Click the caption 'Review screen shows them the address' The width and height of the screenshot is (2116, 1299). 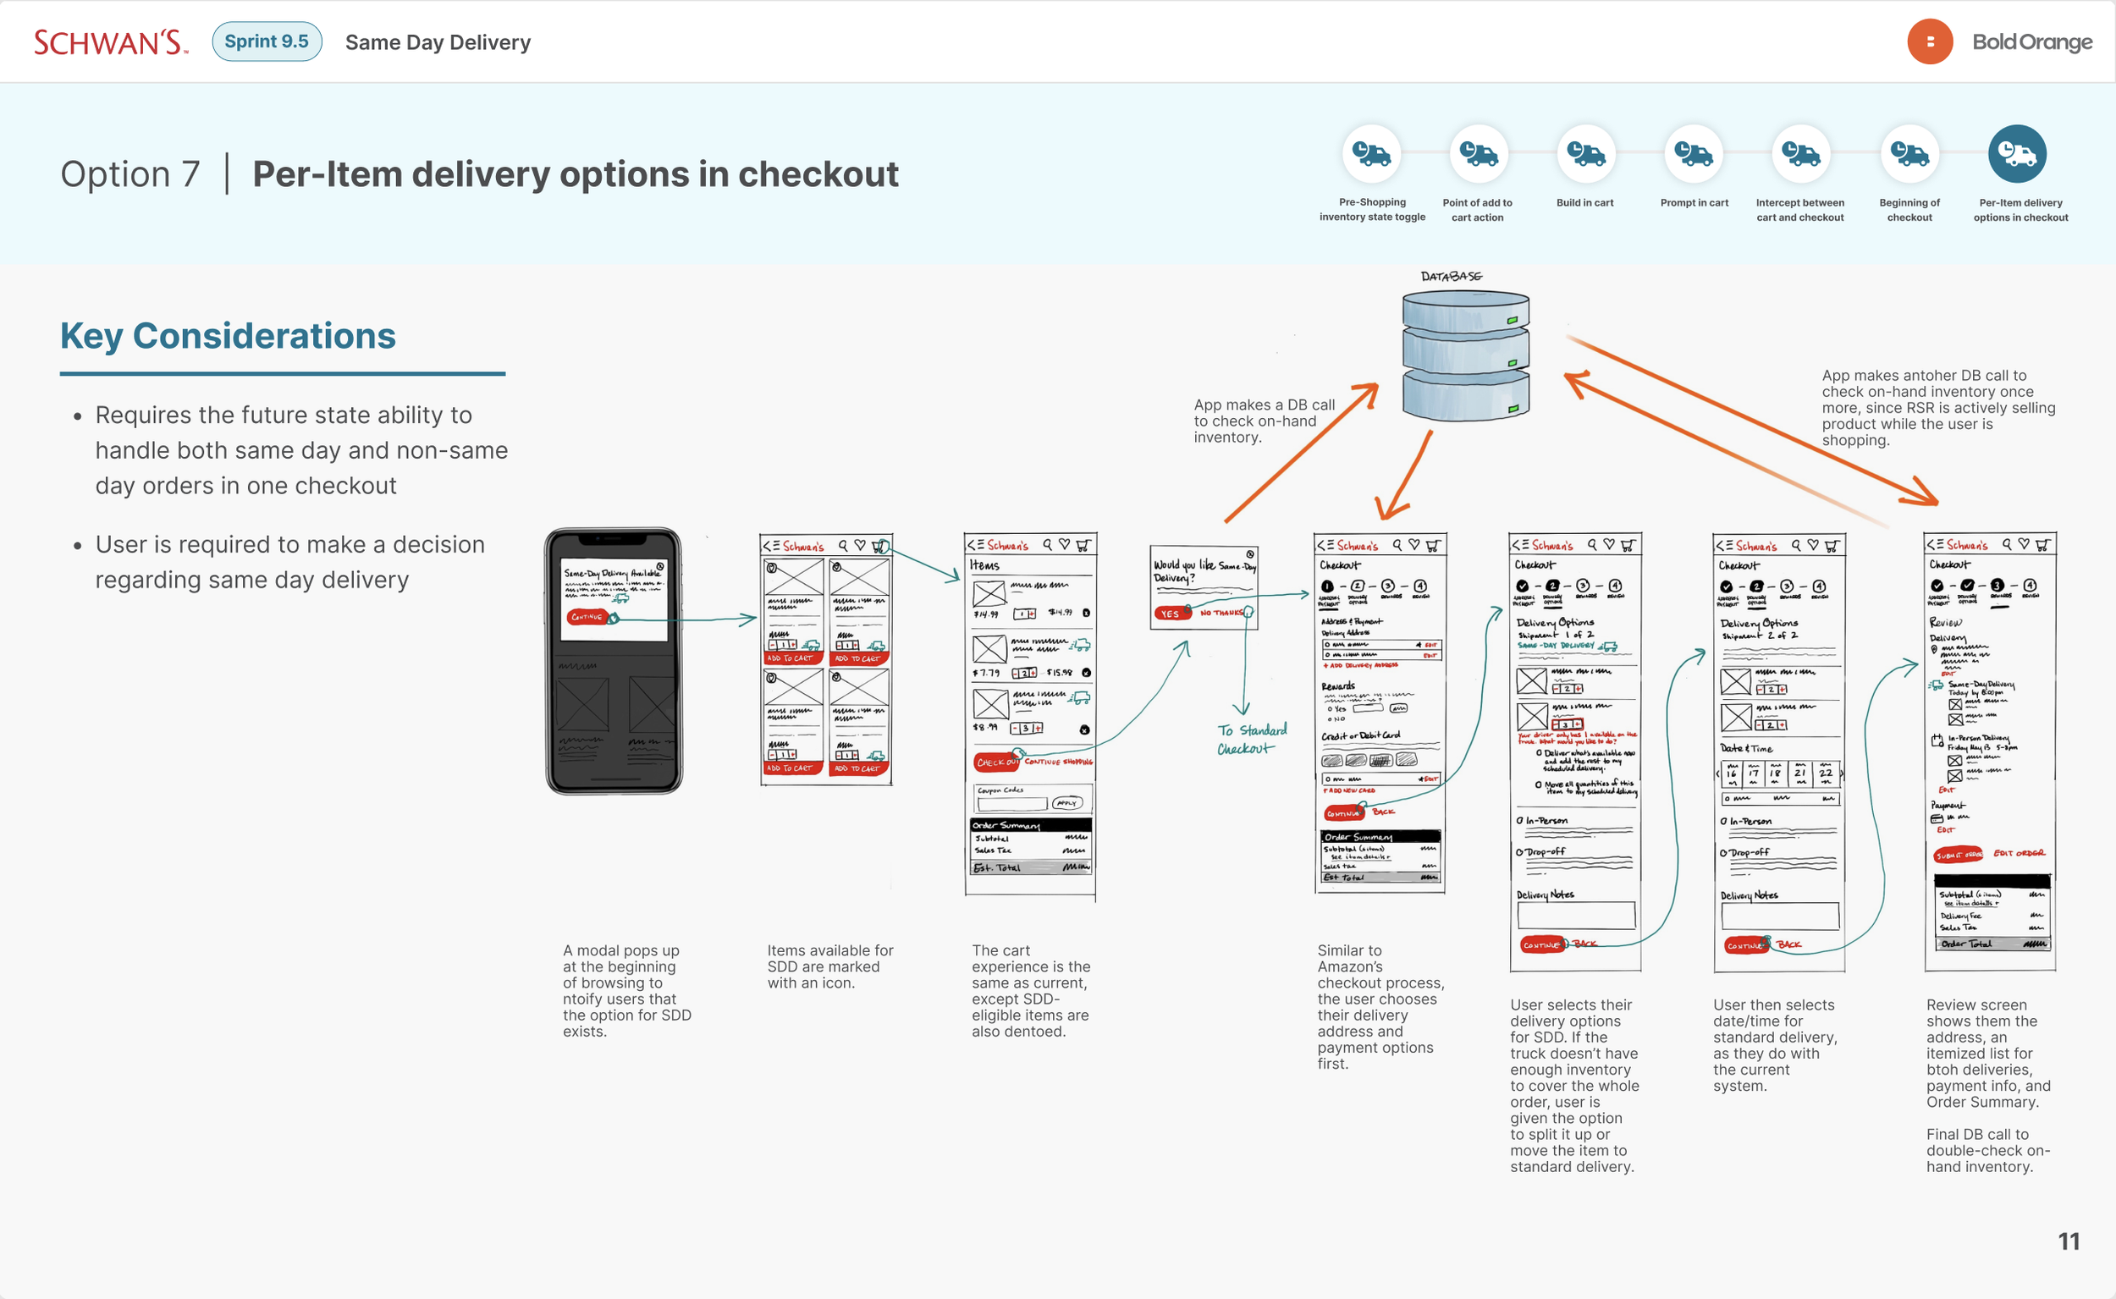[x=1988, y=1054]
